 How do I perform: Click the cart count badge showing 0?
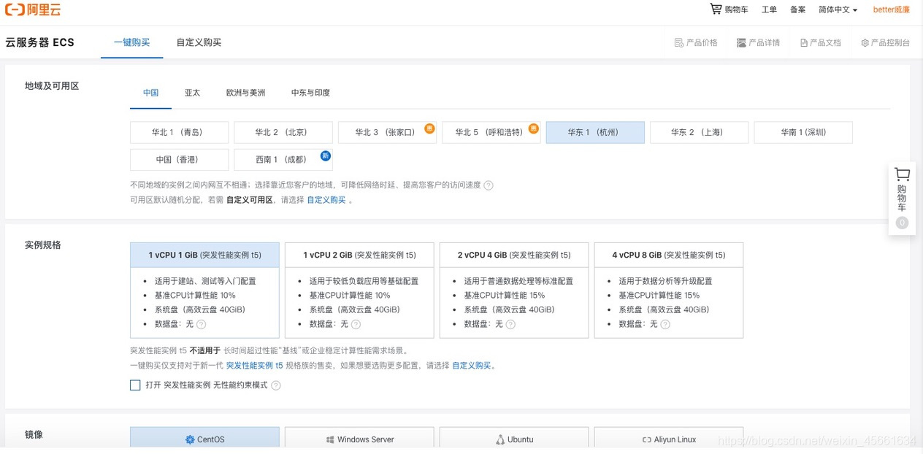902,223
